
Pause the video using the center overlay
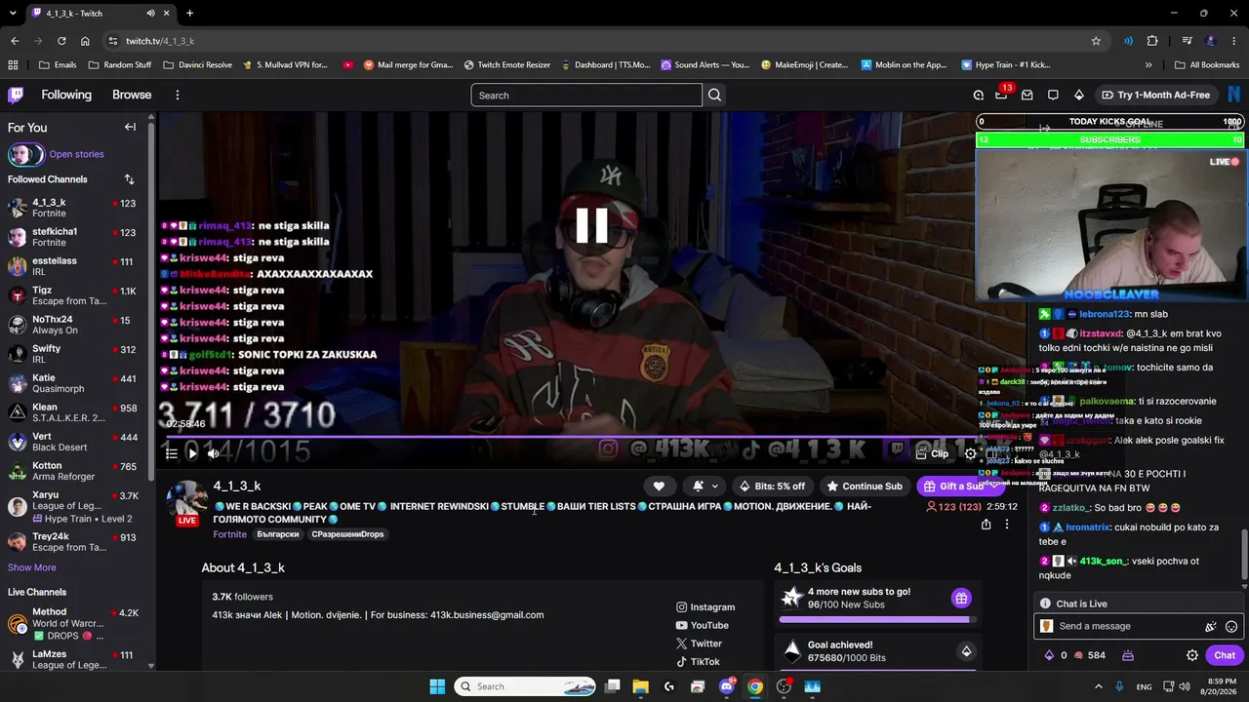pos(592,225)
